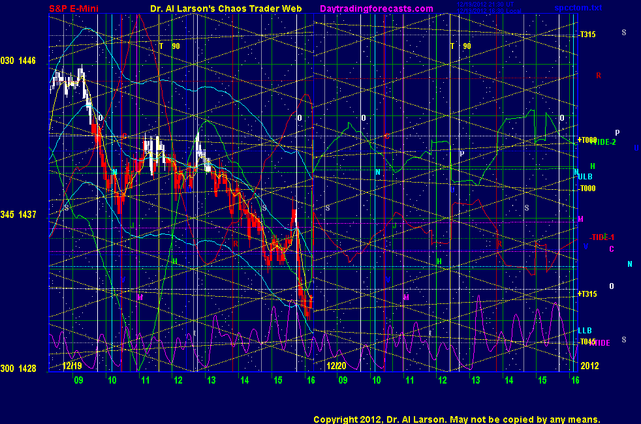Click the "spcctom.txt" file name
This screenshot has height=424, width=641.
(x=578, y=8)
